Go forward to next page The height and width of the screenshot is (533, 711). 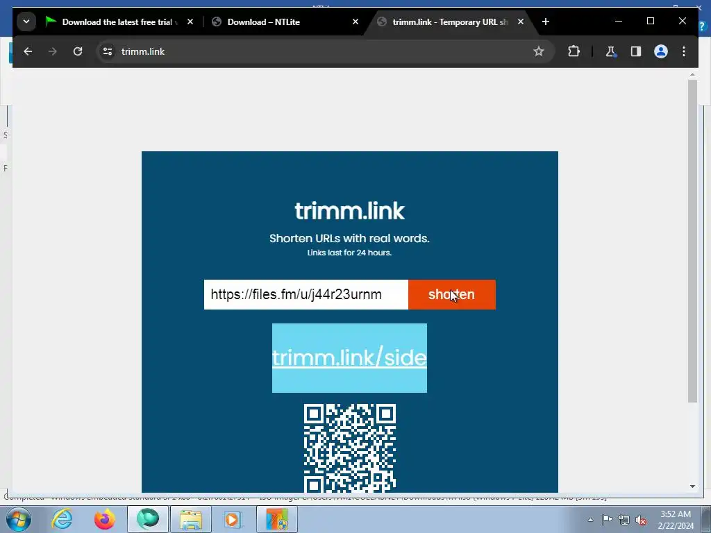[53, 51]
